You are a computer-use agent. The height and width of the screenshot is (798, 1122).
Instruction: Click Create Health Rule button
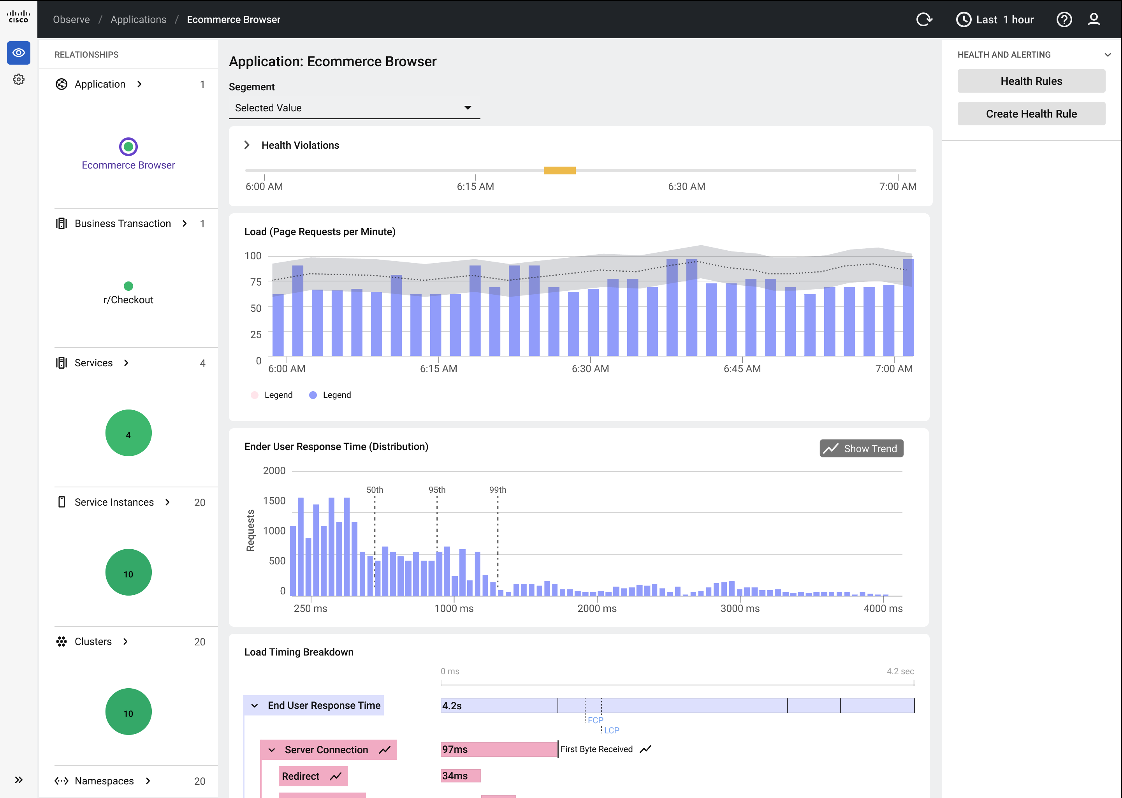1031,114
